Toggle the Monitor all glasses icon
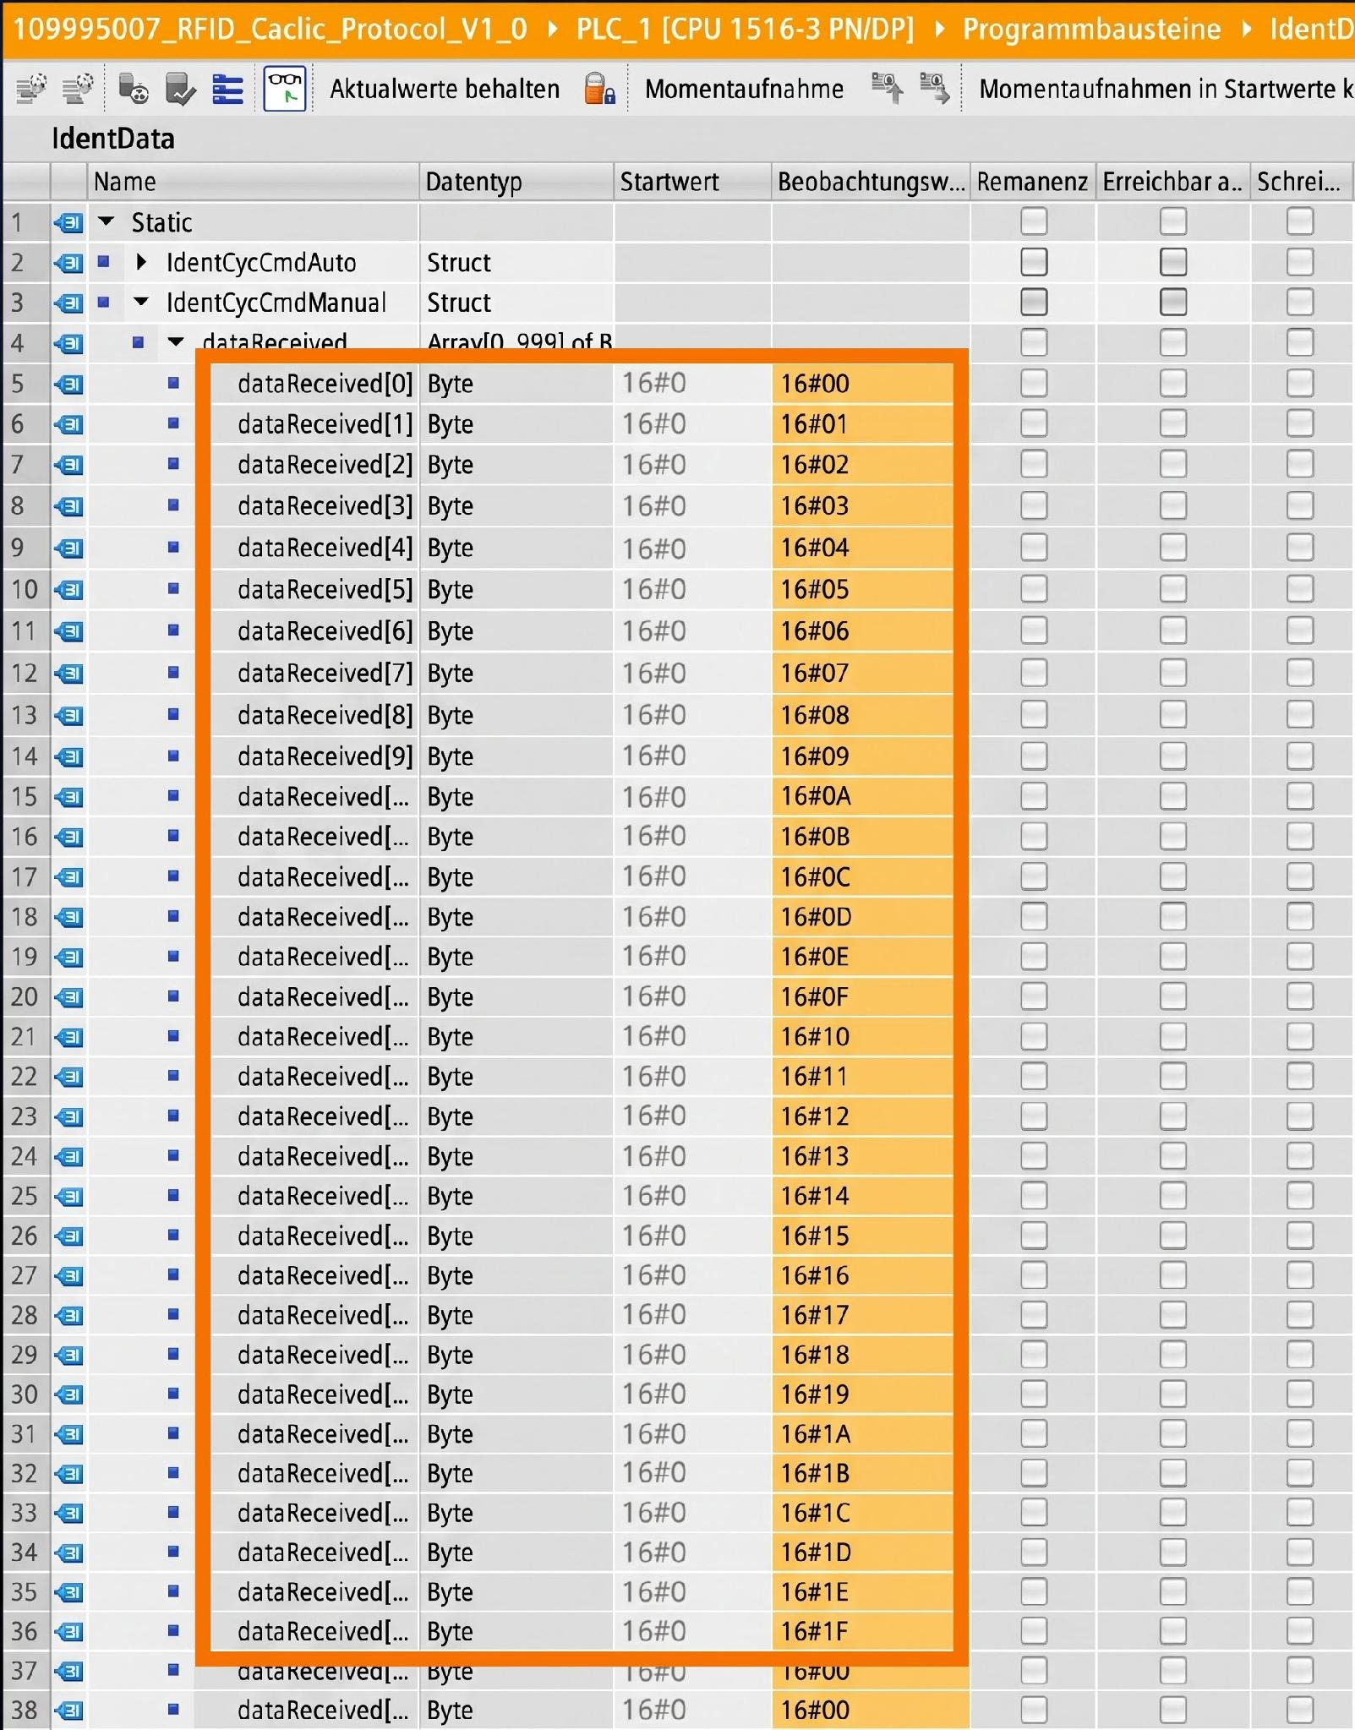This screenshot has width=1355, height=1730. pyautogui.click(x=285, y=88)
